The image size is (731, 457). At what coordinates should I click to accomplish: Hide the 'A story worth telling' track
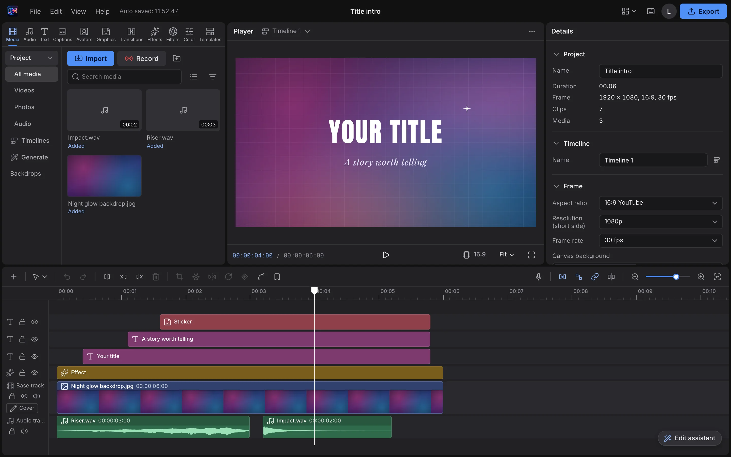(35, 339)
